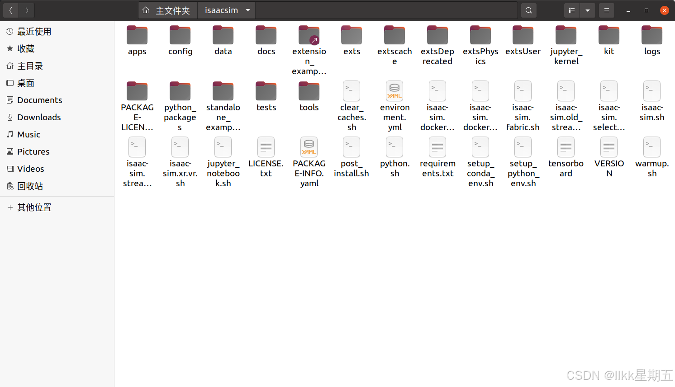Image resolution: width=675 pixels, height=387 pixels.
Task: Select the isaac-sim.xr.vr.sh script
Action: click(180, 162)
